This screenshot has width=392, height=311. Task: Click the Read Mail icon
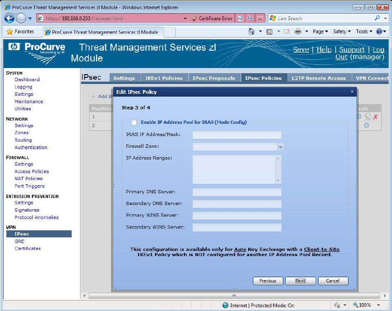(287, 31)
